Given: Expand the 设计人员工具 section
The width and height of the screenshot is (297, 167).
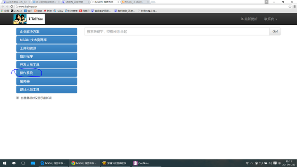Looking at the screenshot, I should tap(47, 89).
